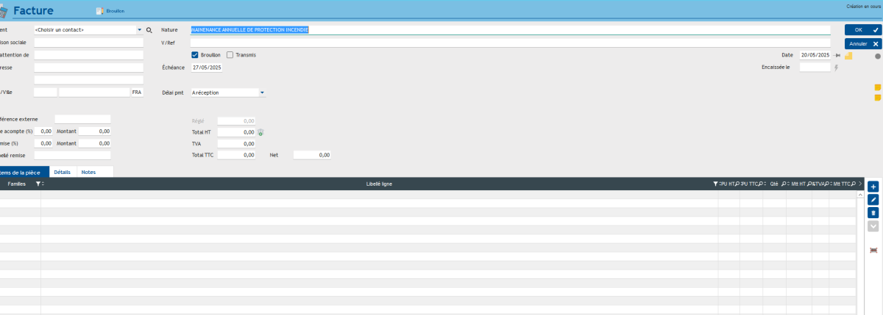Click the pencil edit line icon

pos(873,200)
